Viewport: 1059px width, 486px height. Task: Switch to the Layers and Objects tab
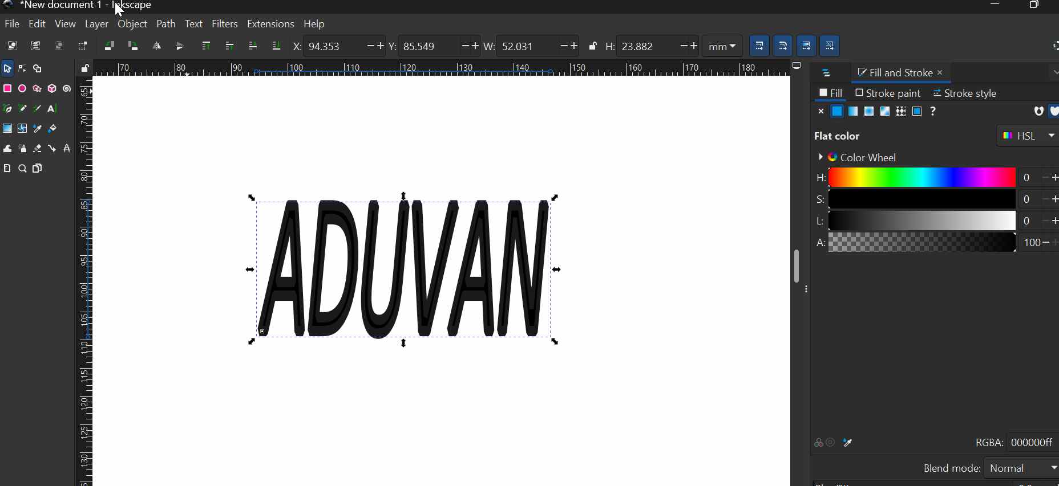[827, 73]
